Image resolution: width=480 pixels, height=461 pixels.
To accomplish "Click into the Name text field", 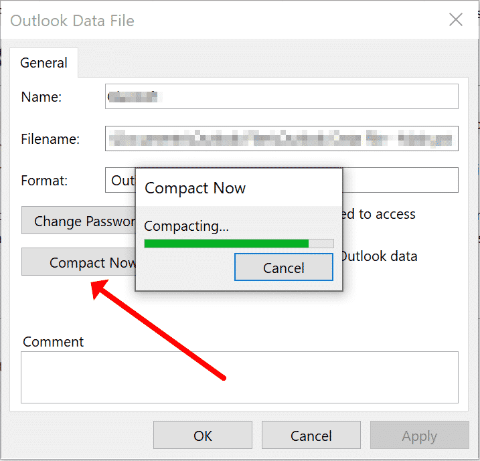I will click(x=282, y=96).
